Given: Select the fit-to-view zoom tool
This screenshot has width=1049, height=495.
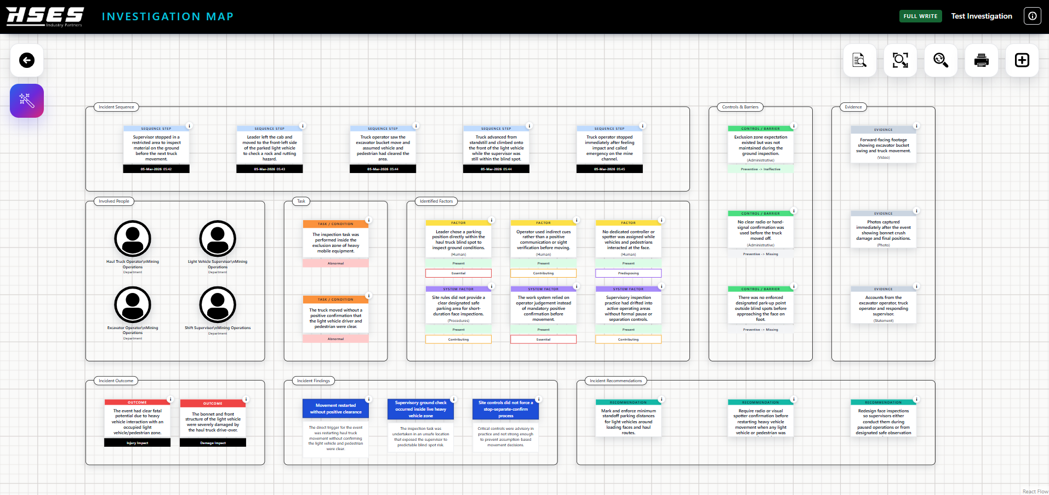Looking at the screenshot, I should click(x=899, y=60).
